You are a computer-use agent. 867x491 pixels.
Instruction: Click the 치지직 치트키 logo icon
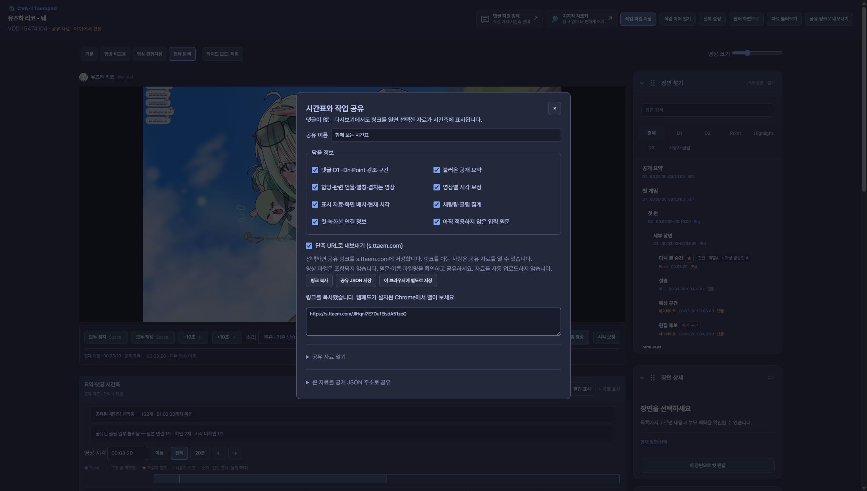pyautogui.click(x=554, y=19)
